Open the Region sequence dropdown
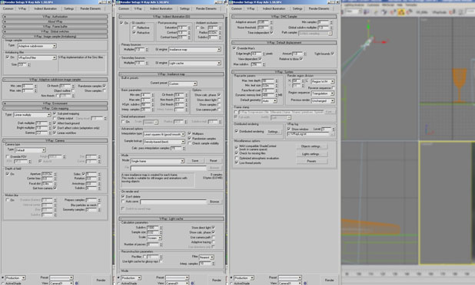This screenshot has height=285, width=475. [x=323, y=93]
